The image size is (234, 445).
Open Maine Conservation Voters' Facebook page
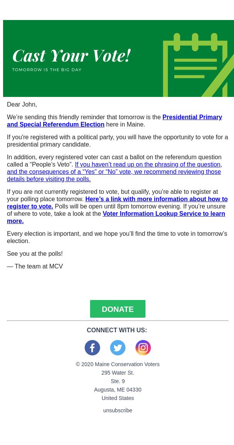tap(92, 348)
